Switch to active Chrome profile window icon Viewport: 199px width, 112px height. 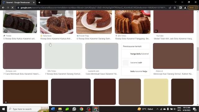click(96, 109)
